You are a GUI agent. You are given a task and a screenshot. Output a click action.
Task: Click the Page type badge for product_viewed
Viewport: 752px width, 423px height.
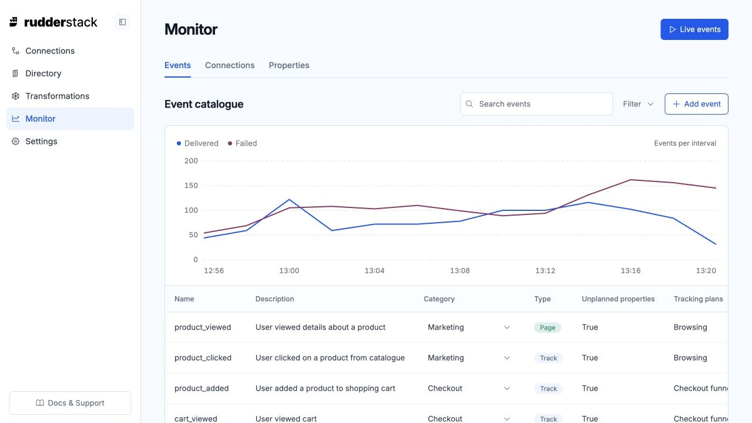pyautogui.click(x=548, y=328)
